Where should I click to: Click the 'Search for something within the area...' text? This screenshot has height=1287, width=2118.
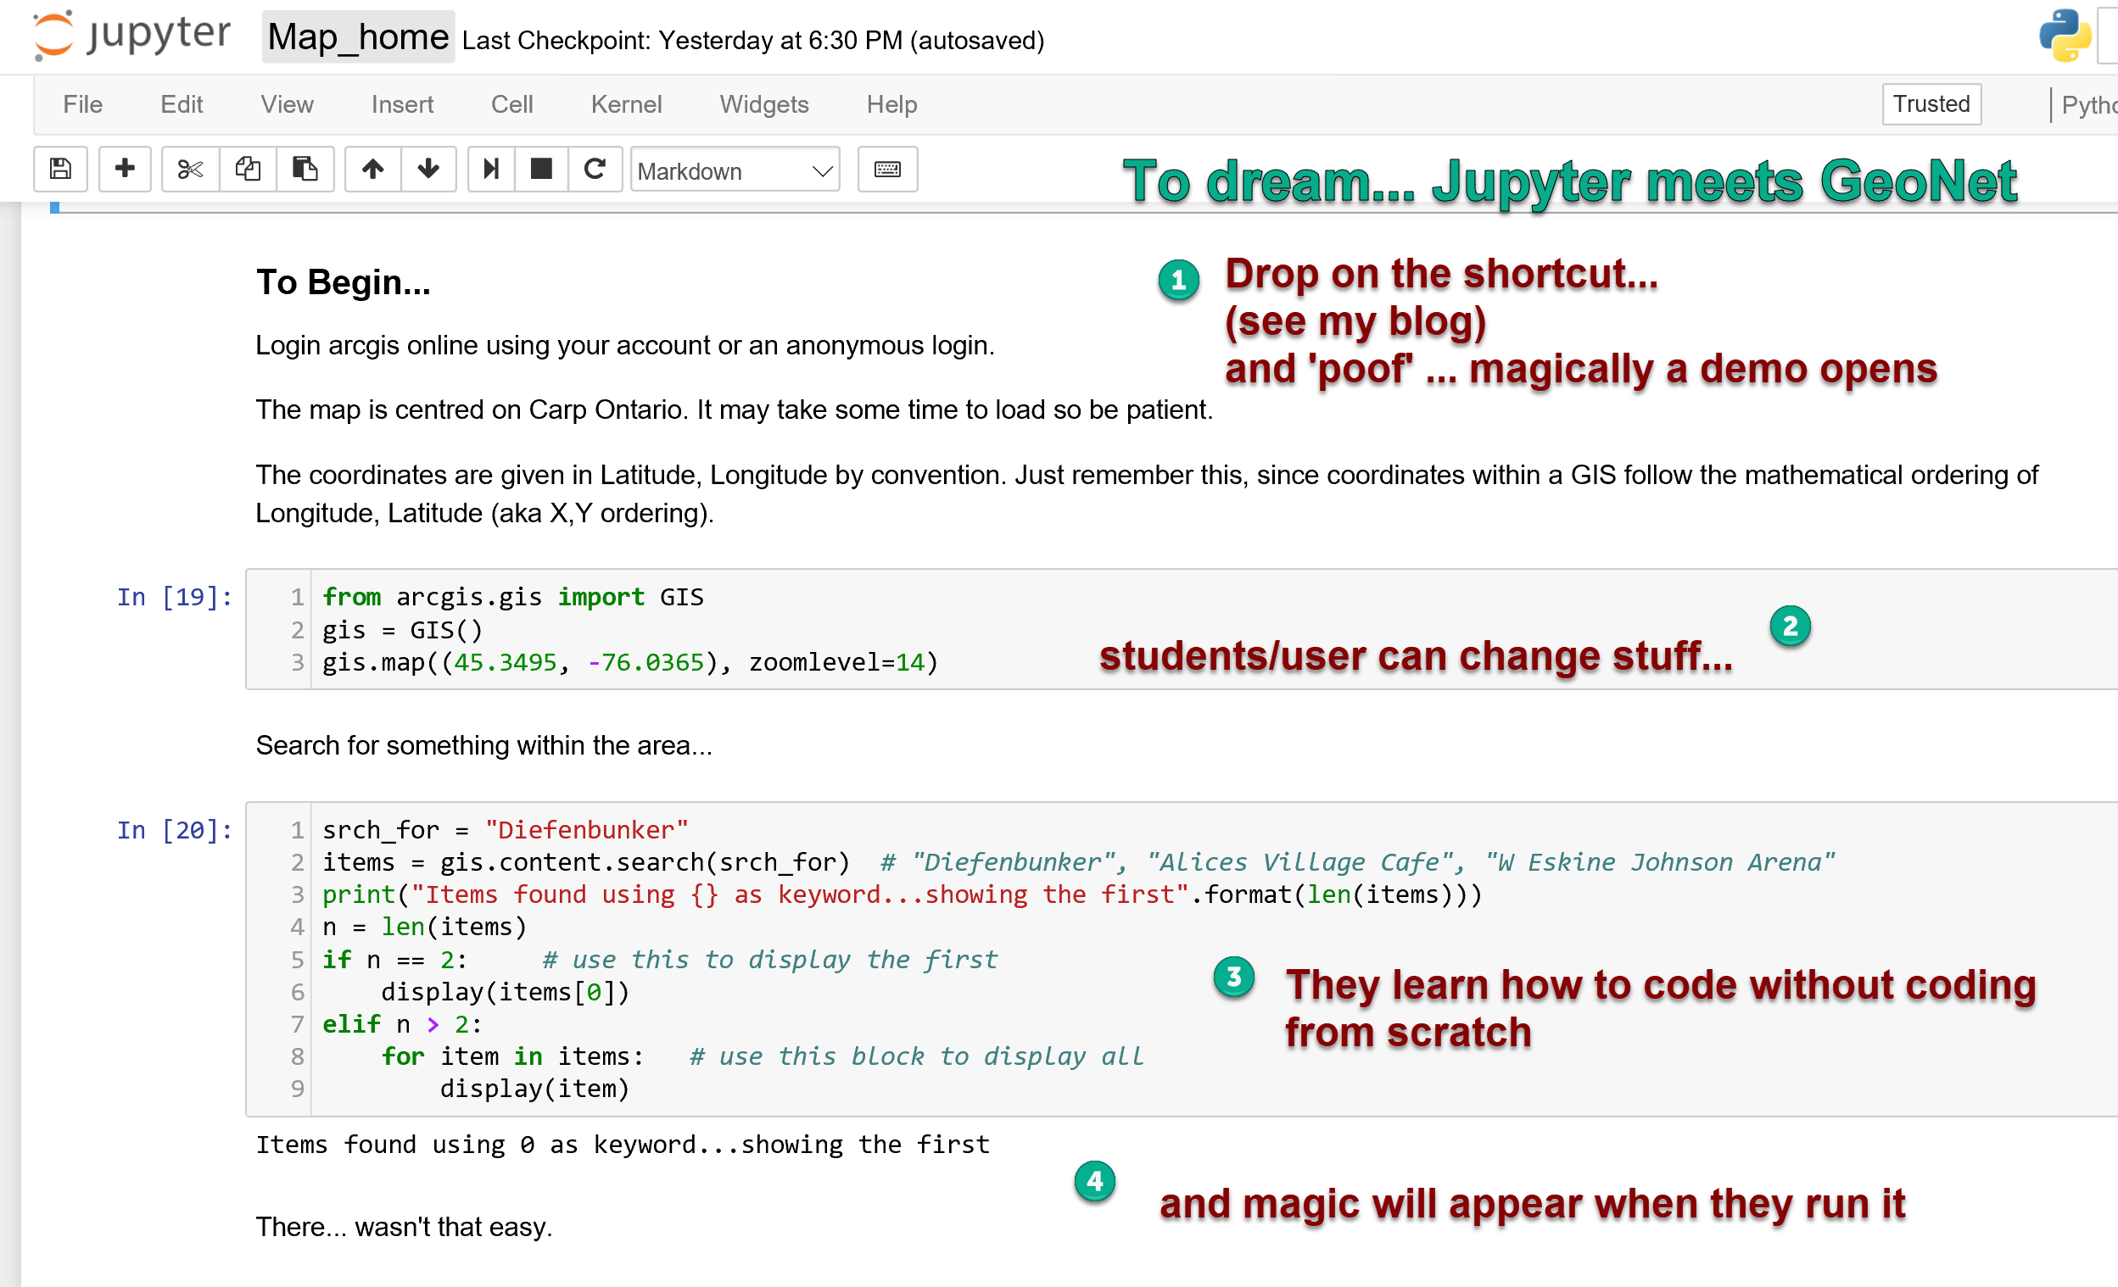(484, 745)
